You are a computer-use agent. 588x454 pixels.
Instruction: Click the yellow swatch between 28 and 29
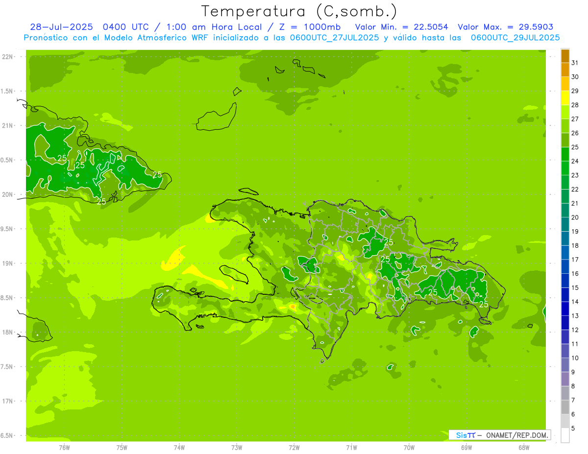565,98
